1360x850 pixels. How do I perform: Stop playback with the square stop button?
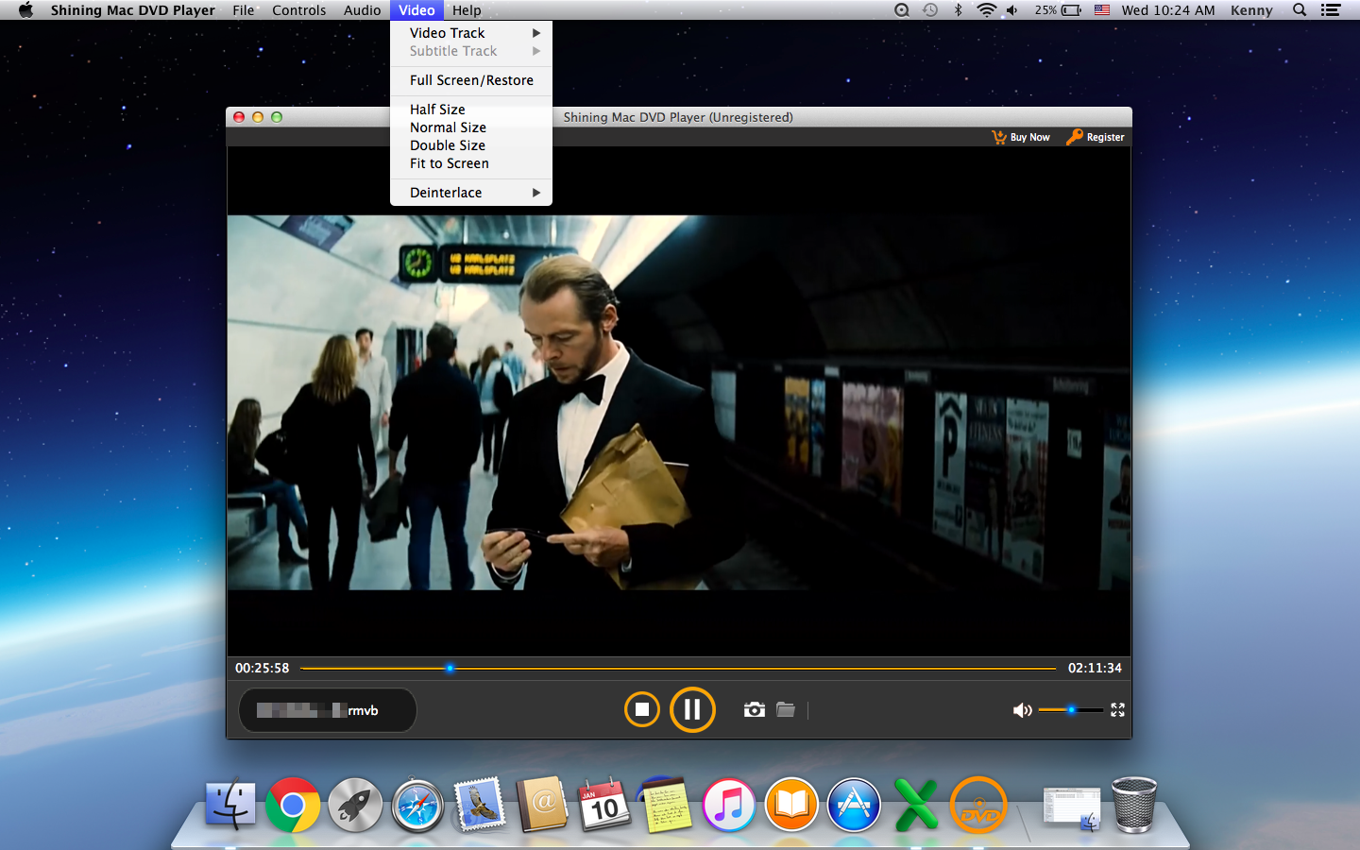642,709
